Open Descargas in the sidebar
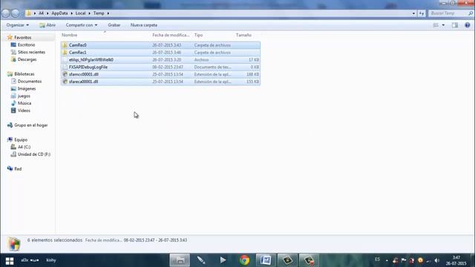This screenshot has width=475, height=267. [27, 59]
